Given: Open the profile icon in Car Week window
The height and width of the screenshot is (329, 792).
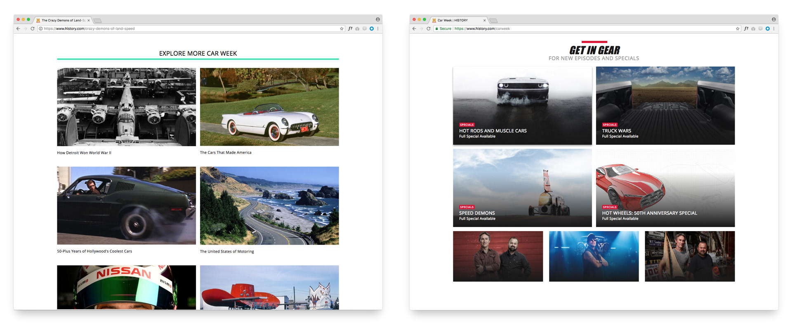Looking at the screenshot, I should coord(773,19).
